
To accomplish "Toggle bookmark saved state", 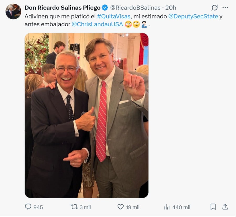I will click(x=213, y=207).
